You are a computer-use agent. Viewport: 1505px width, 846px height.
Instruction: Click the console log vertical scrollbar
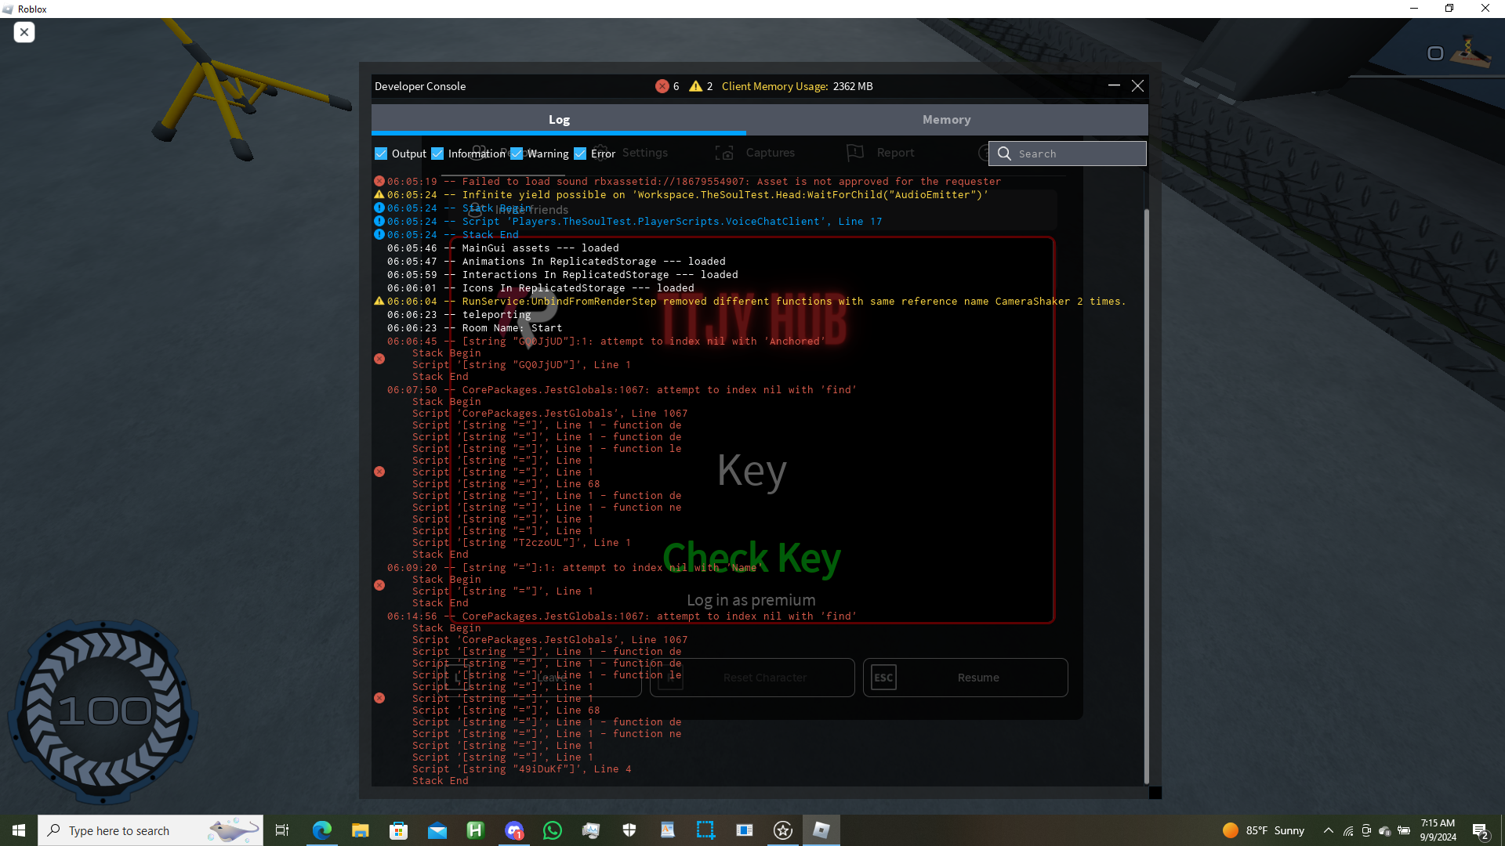tap(1146, 493)
